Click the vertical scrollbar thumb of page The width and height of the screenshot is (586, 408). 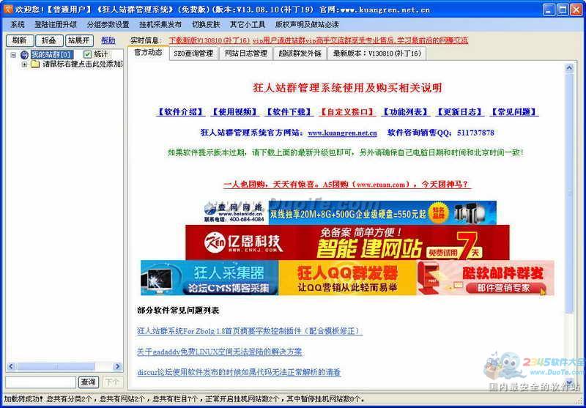[569, 193]
